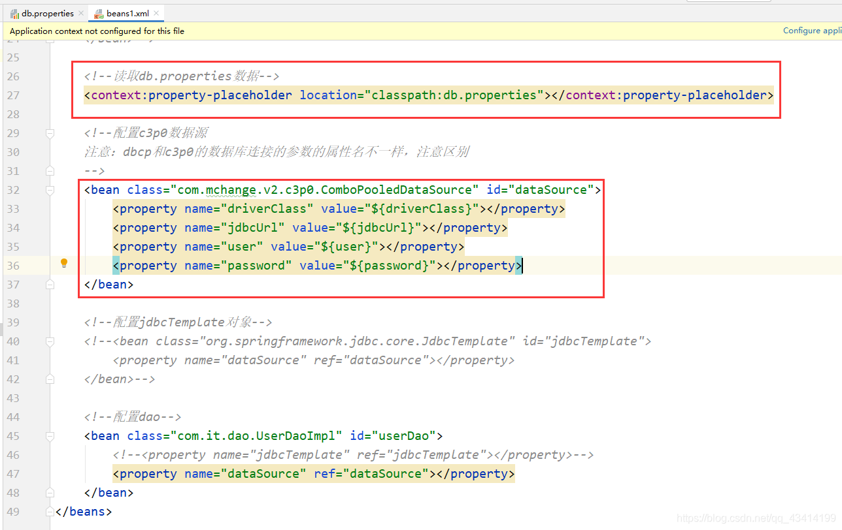
Task: Click the closing context:property-placeholder tag
Action: click(663, 95)
